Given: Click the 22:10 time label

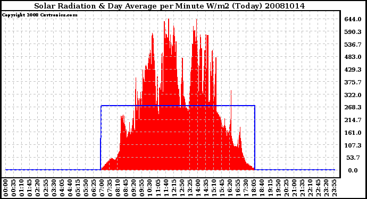Looking at the screenshot, I should 310,188.
